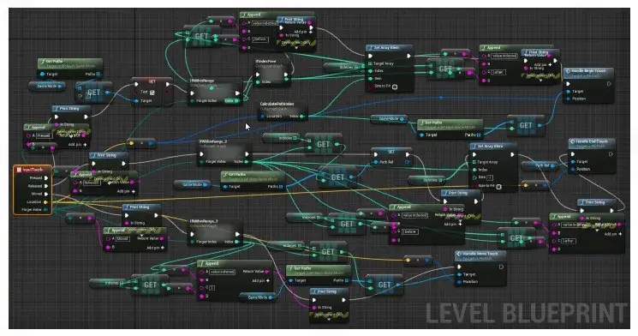Screen dimensions: 638x336
Task: Toggle Size to Fit on the topmost Set Array Elem
Action: [x=394, y=87]
